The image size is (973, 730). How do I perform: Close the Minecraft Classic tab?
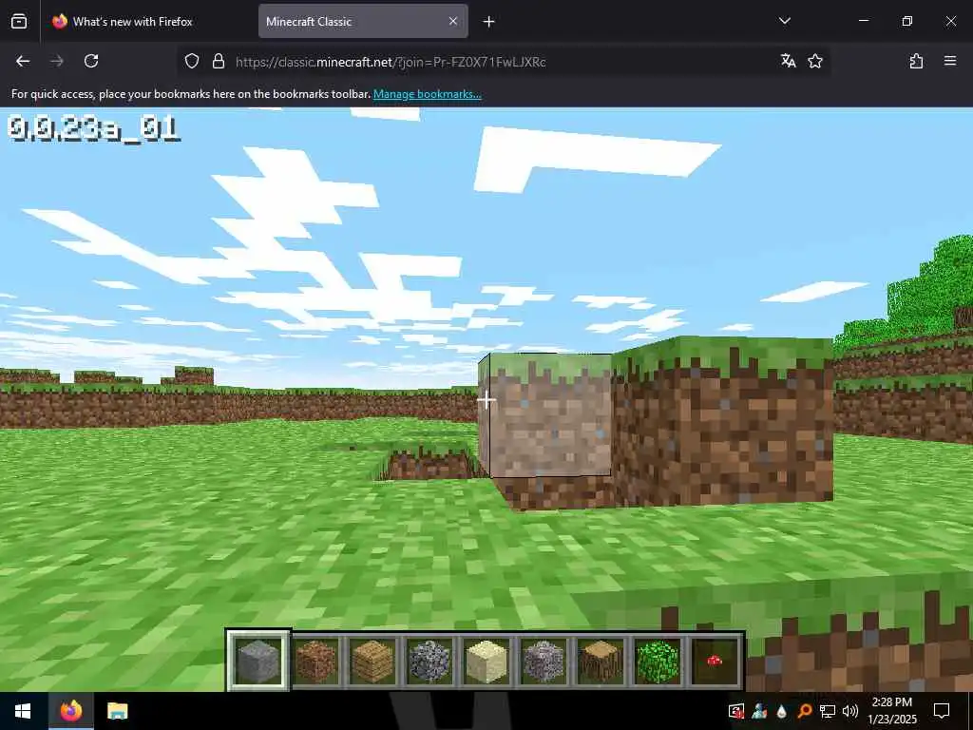[x=453, y=21]
